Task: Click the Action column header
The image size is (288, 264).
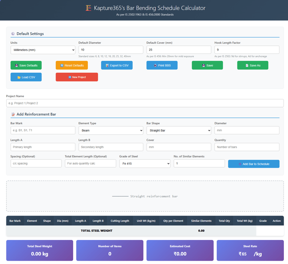Action: click(x=277, y=221)
